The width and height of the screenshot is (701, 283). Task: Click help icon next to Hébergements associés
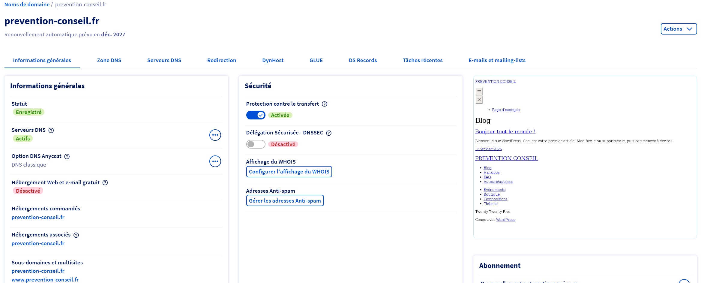tap(76, 235)
